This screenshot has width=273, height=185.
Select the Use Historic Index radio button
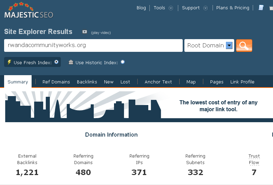pyautogui.click(x=123, y=62)
